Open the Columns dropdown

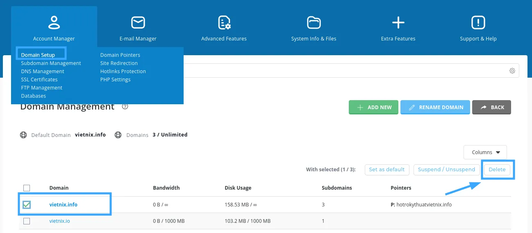[485, 152]
